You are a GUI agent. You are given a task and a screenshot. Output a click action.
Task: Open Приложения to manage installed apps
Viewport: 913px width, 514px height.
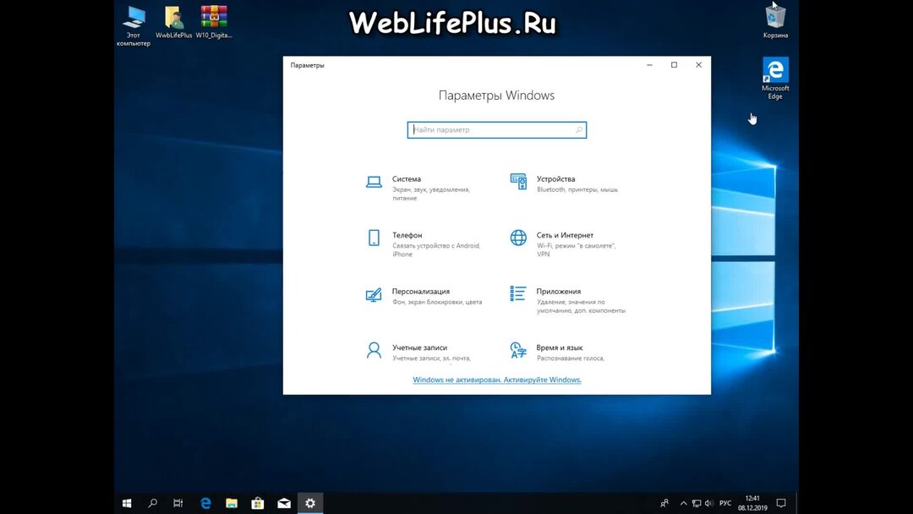559,291
